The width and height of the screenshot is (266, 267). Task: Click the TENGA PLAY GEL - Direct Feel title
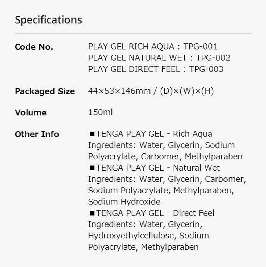pyautogui.click(x=155, y=213)
